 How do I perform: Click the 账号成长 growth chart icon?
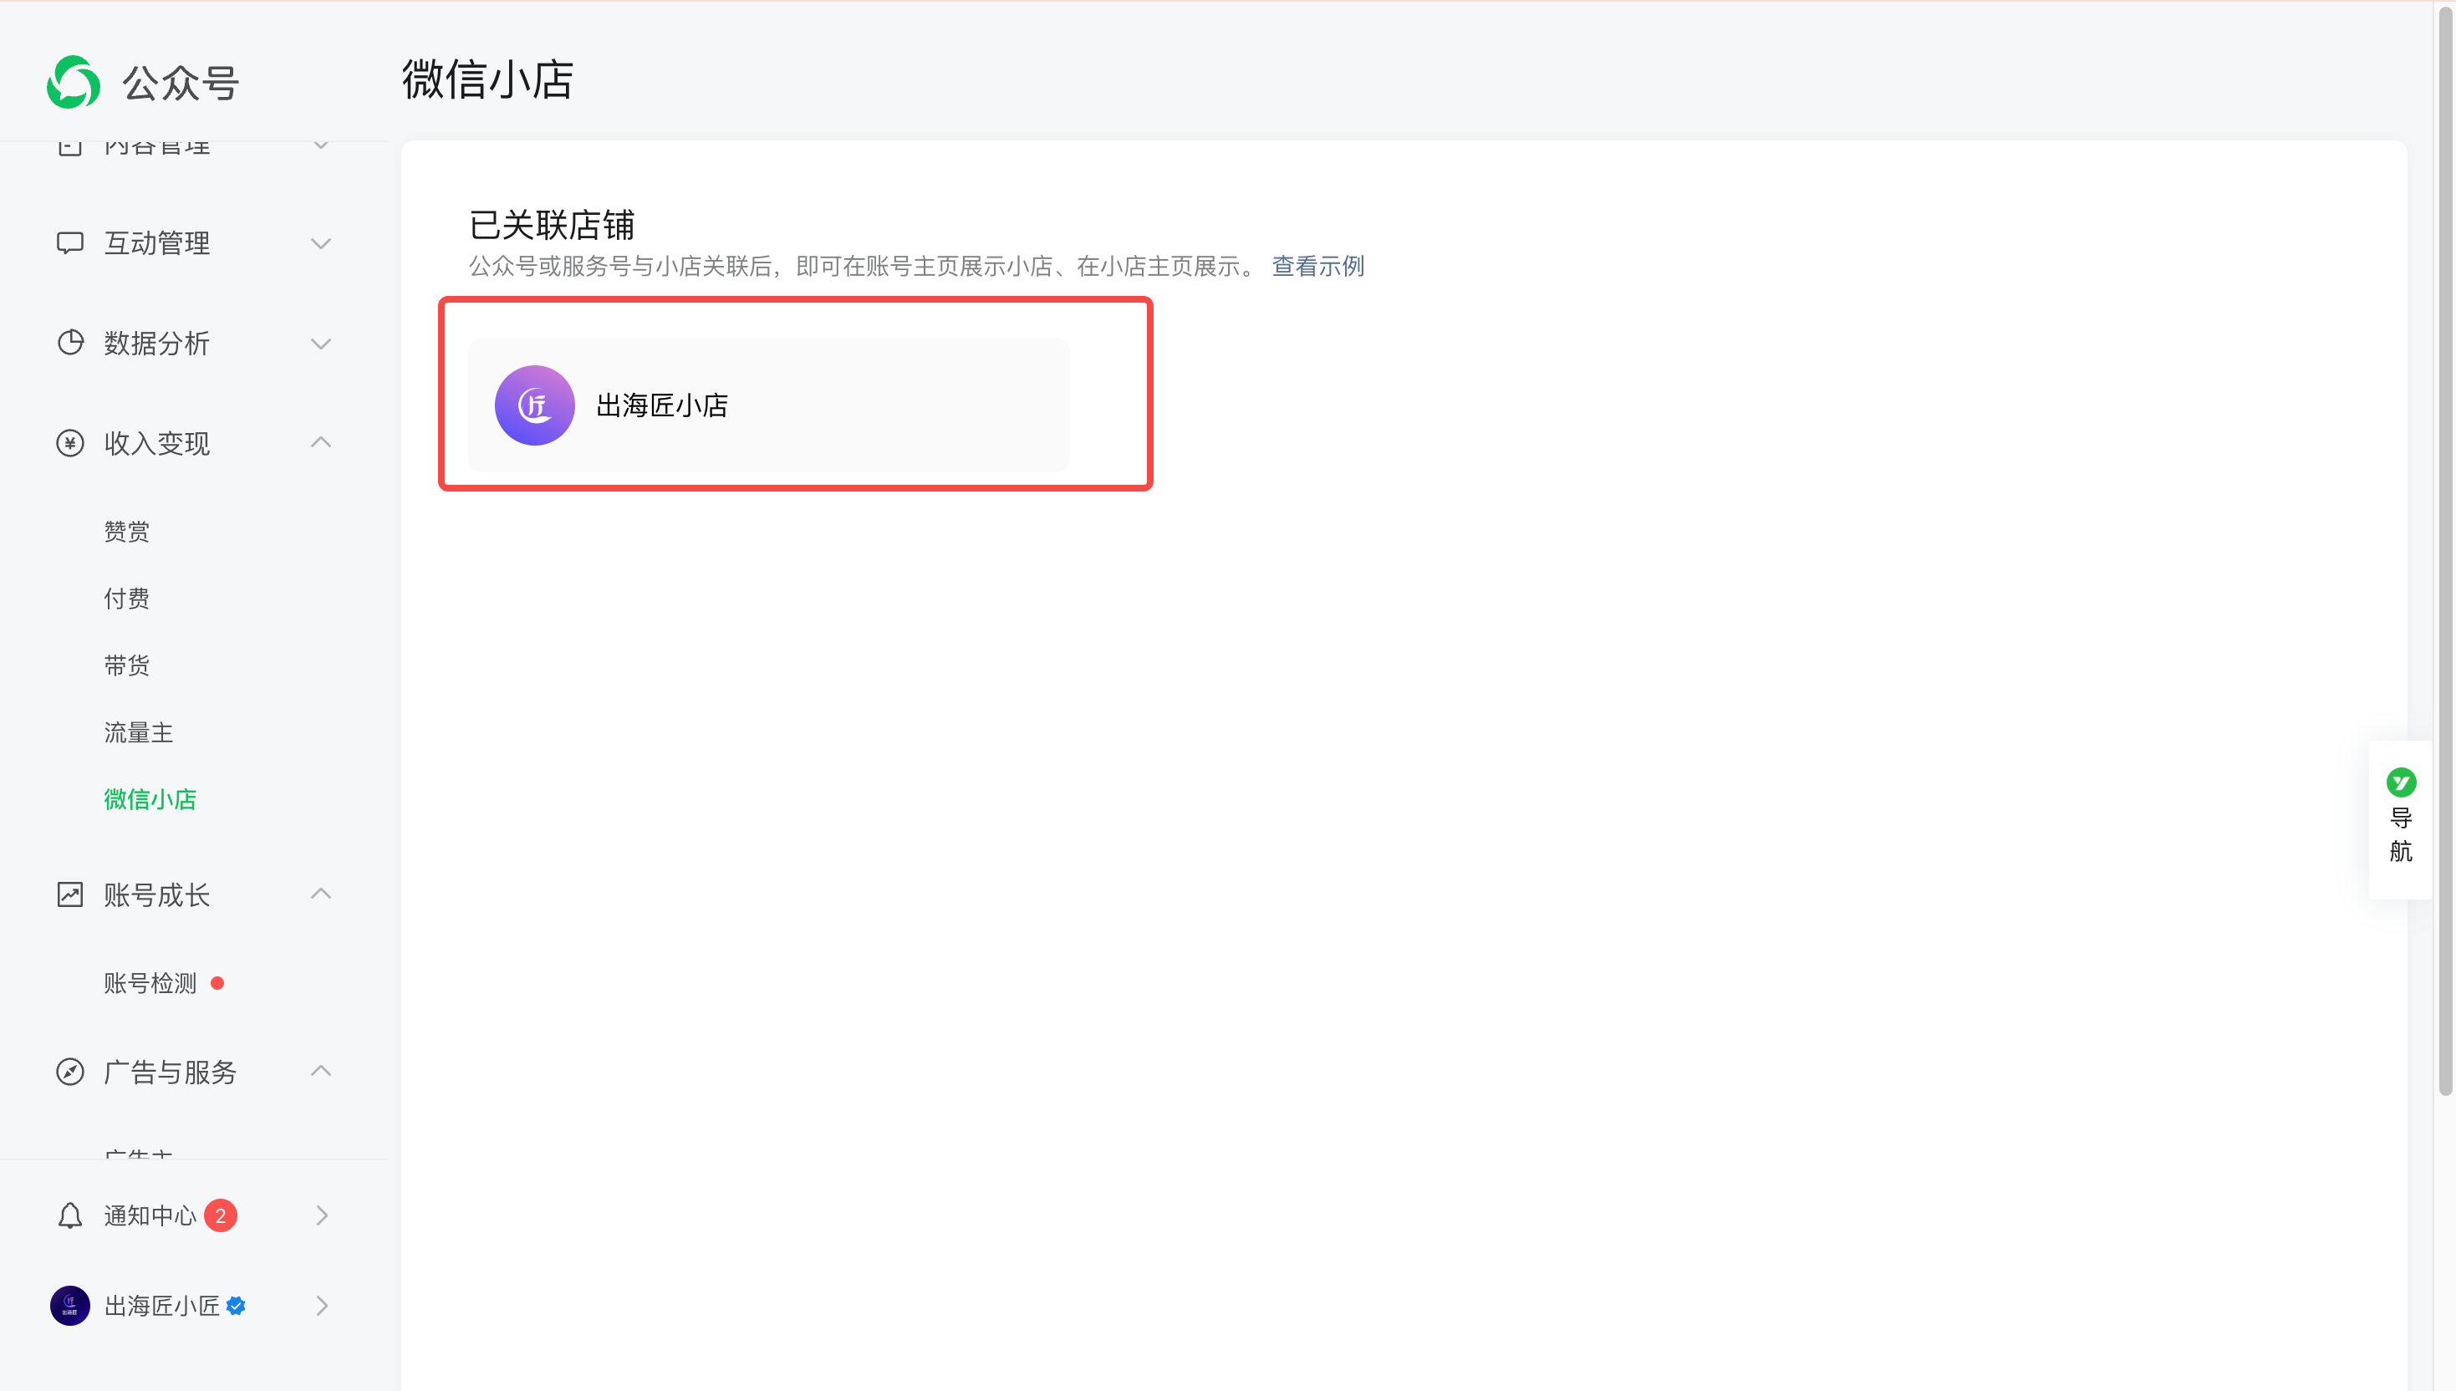(69, 894)
